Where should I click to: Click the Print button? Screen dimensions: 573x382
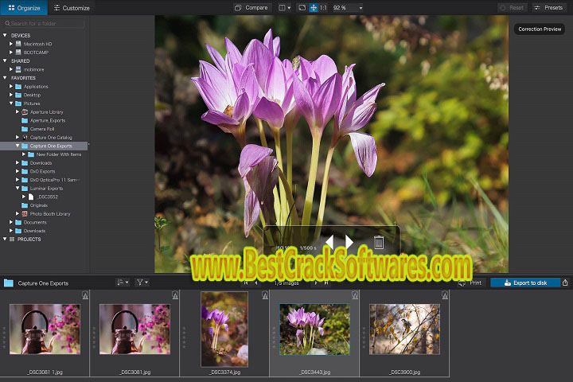click(x=470, y=283)
